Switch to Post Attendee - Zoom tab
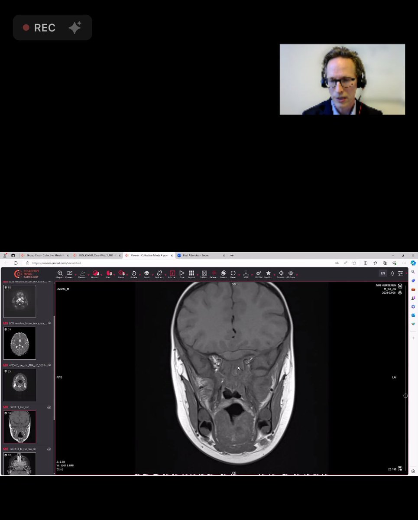The height and width of the screenshot is (520, 418). click(200, 255)
